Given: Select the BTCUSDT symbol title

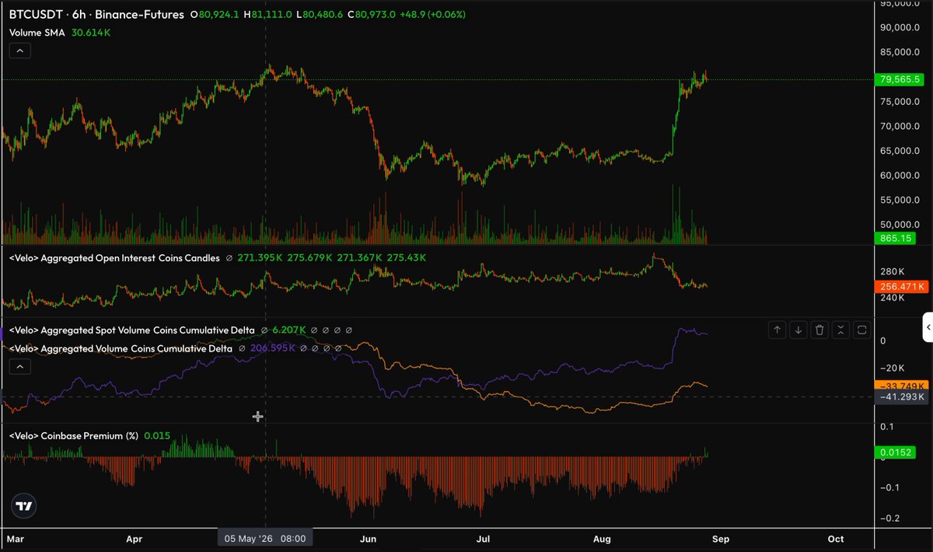Looking at the screenshot, I should tap(35, 14).
